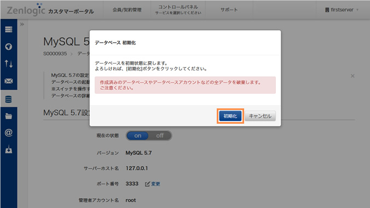370x208 pixels.
Task: Open the globe domain icon in sidebar
Action: pos(9,47)
